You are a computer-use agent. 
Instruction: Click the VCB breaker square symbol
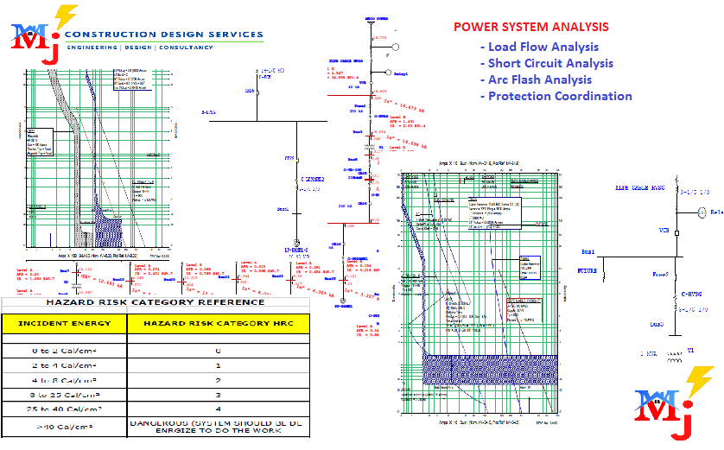[676, 233]
